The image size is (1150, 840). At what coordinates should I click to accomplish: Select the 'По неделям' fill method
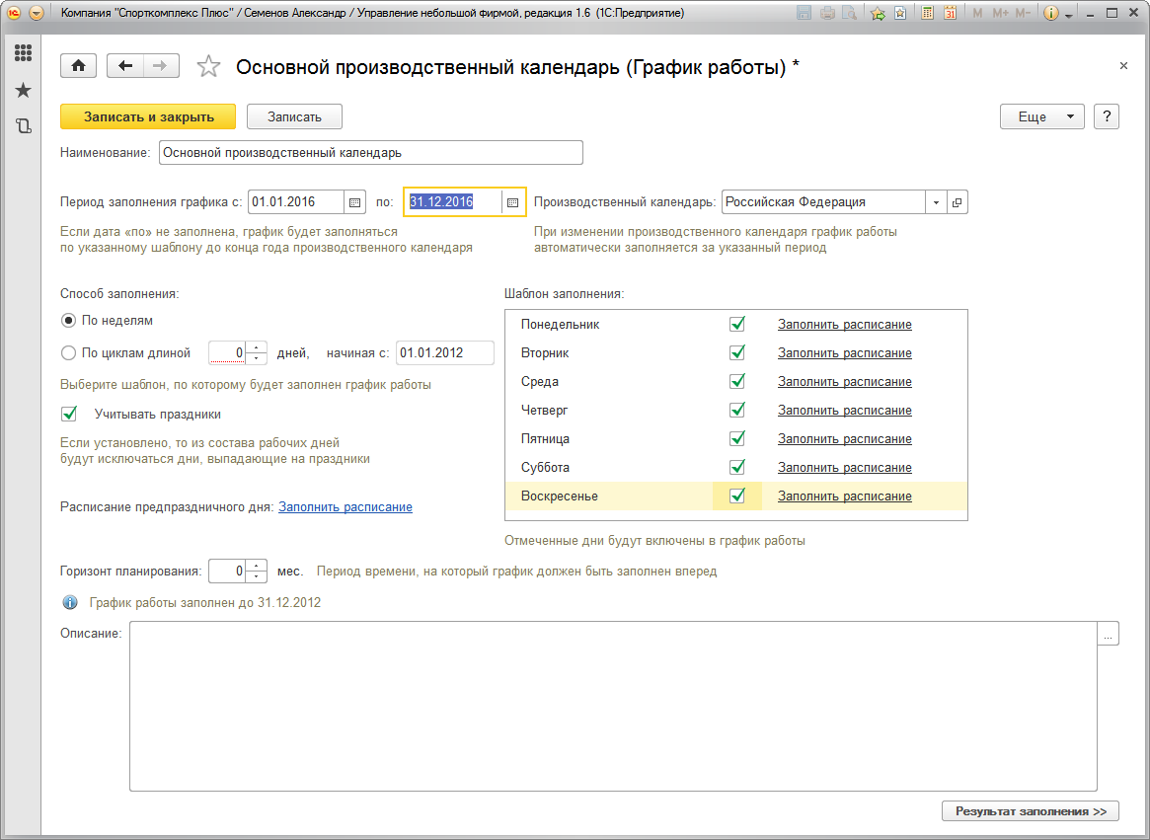(x=68, y=321)
